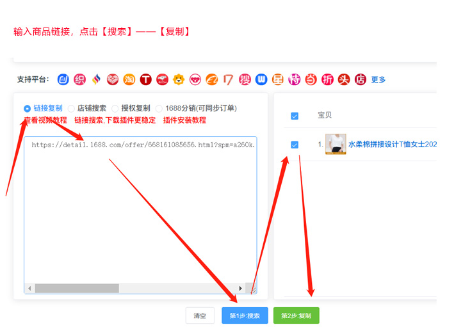The height and width of the screenshot is (334, 463).
Task: Click the pink koala platform icon
Action: click(x=195, y=79)
